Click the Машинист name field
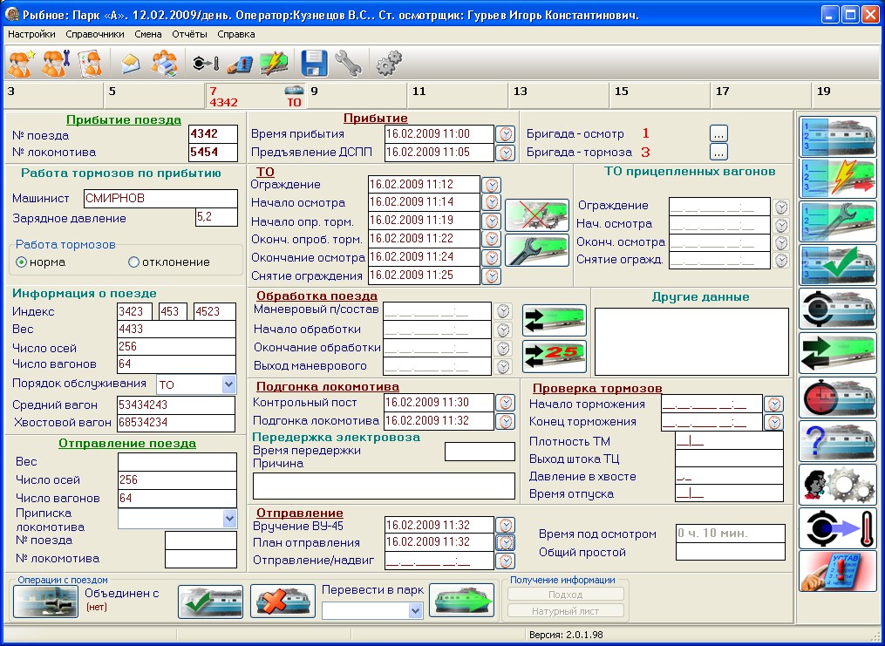This screenshot has width=885, height=646. click(x=160, y=199)
